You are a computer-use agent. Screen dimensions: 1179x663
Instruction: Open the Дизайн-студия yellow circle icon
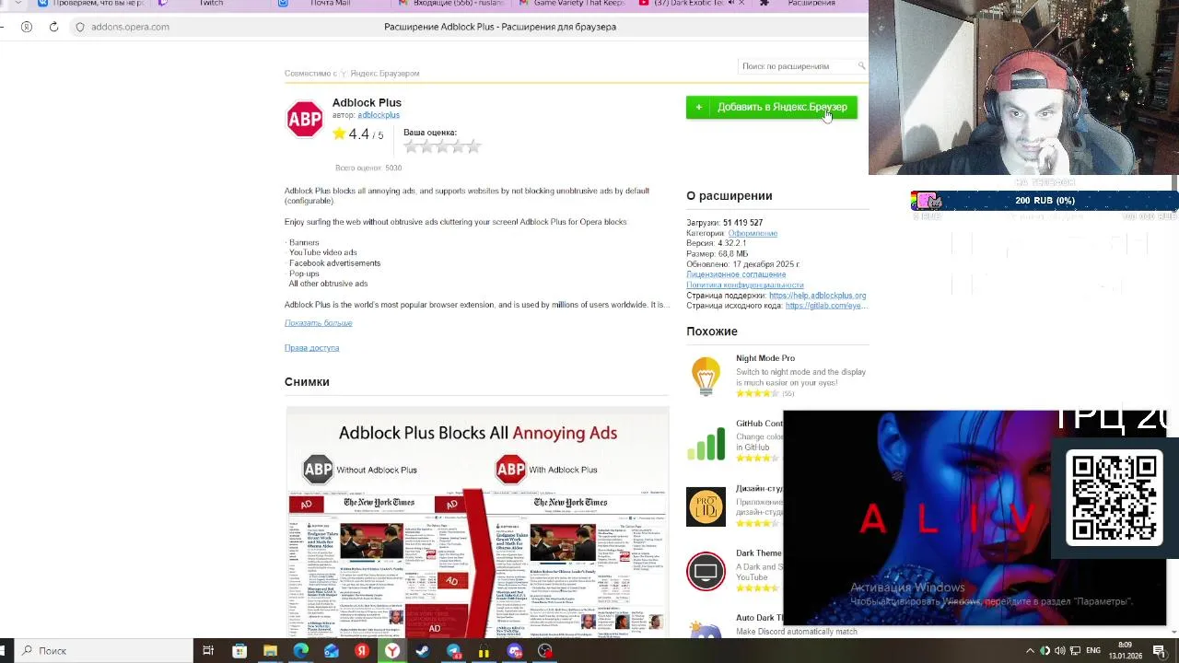click(x=706, y=506)
